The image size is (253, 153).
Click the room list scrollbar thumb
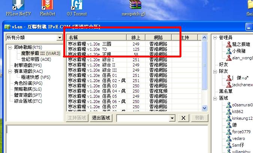[204, 65]
